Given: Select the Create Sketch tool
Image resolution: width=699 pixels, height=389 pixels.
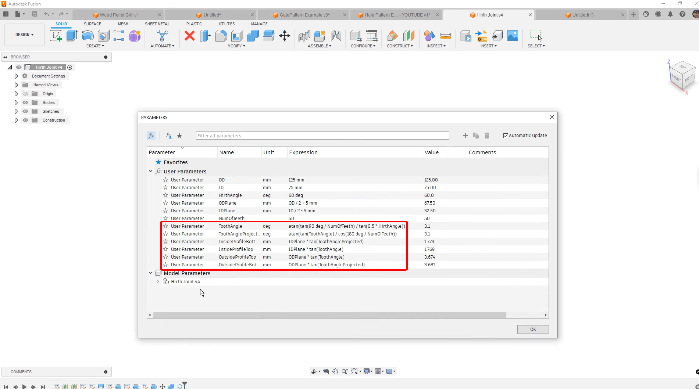Looking at the screenshot, I should point(56,36).
